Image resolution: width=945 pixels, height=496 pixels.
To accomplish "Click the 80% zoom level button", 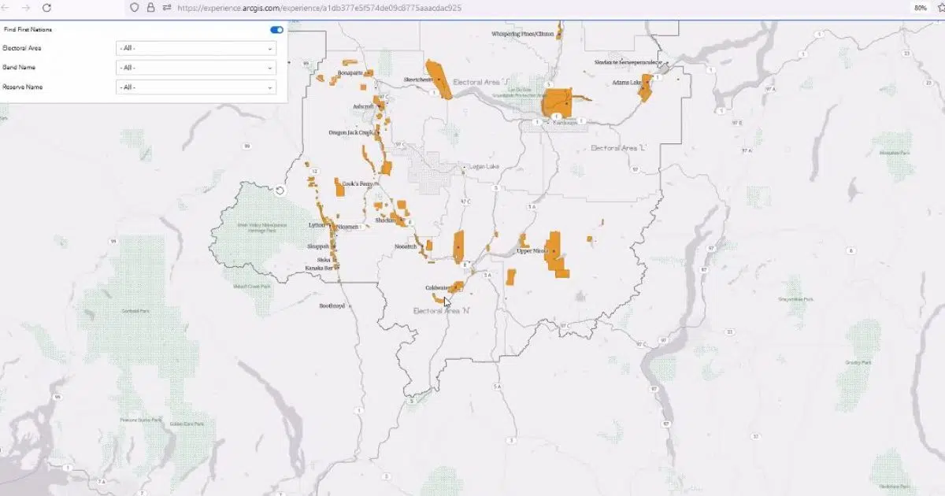I will point(921,8).
